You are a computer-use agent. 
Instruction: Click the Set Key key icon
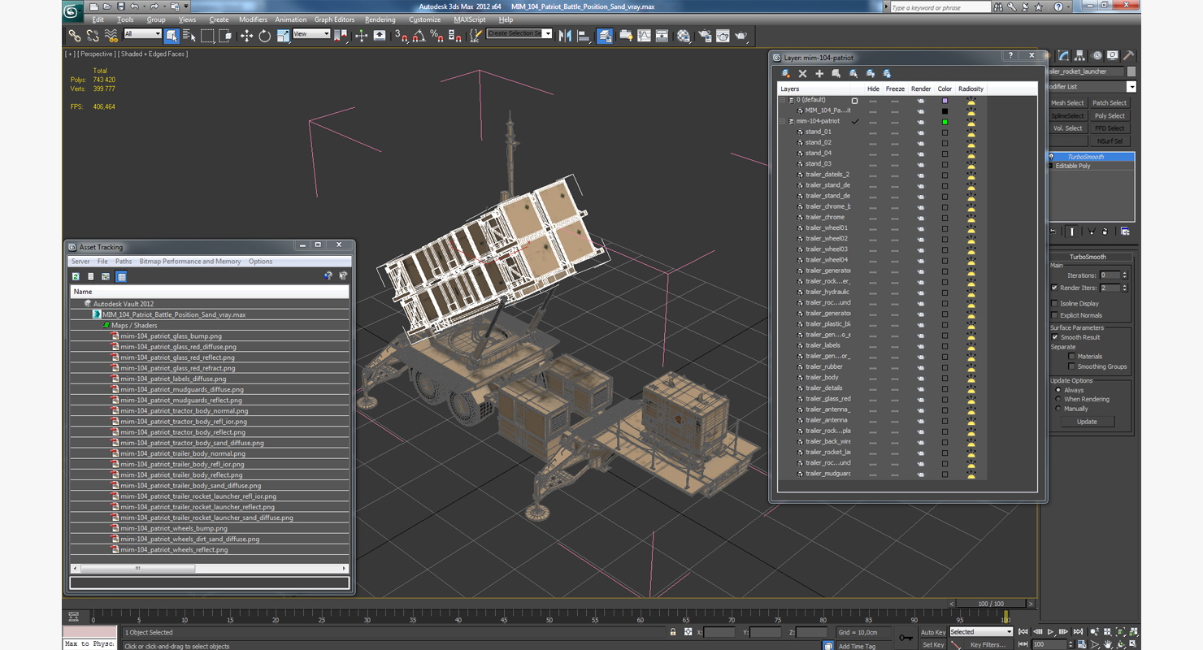(x=906, y=638)
